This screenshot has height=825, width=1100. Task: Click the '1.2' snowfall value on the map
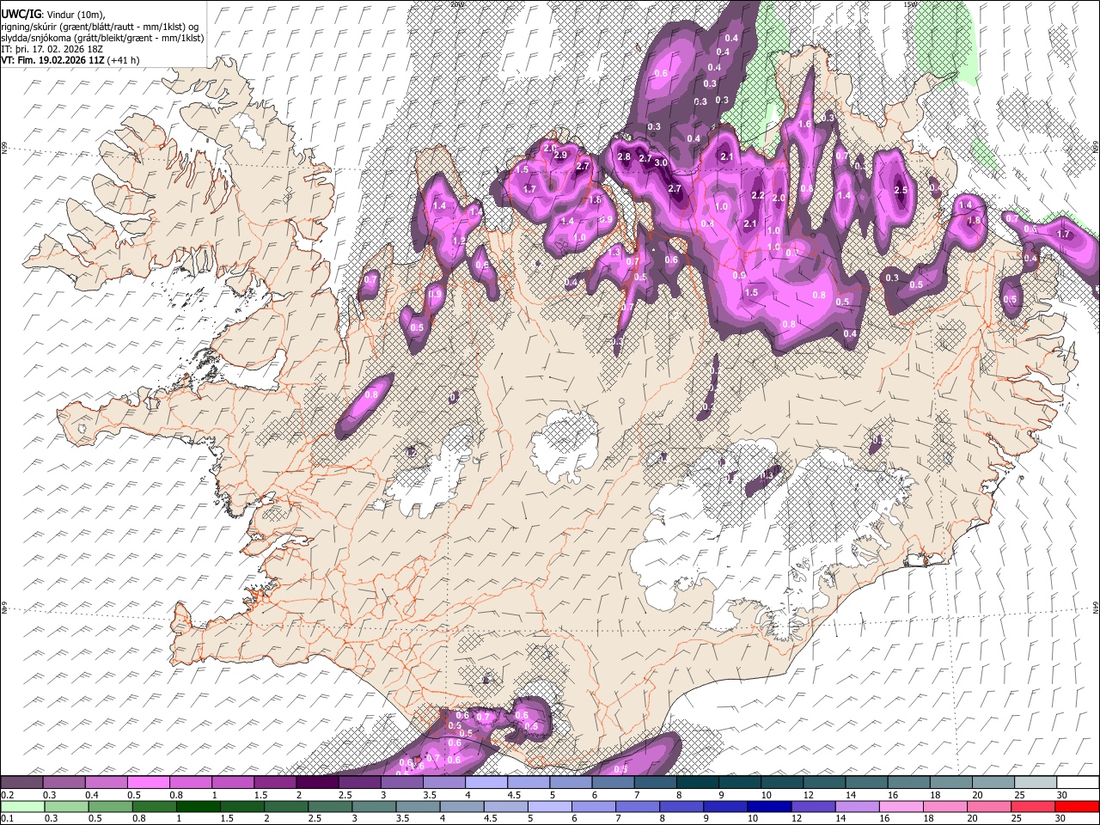pyautogui.click(x=459, y=241)
